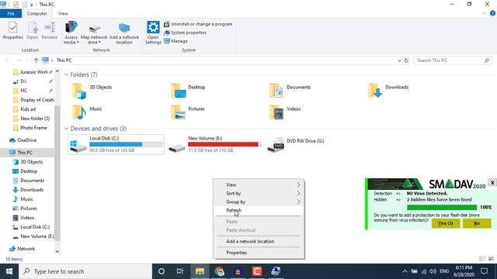This screenshot has height=279, width=497.
Task: Click the help question mark icon
Action: click(x=492, y=13)
